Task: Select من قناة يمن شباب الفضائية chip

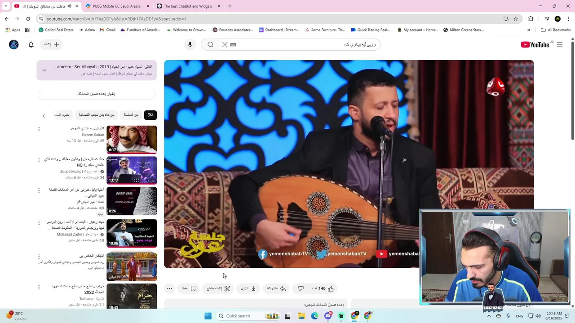Action: (x=97, y=115)
